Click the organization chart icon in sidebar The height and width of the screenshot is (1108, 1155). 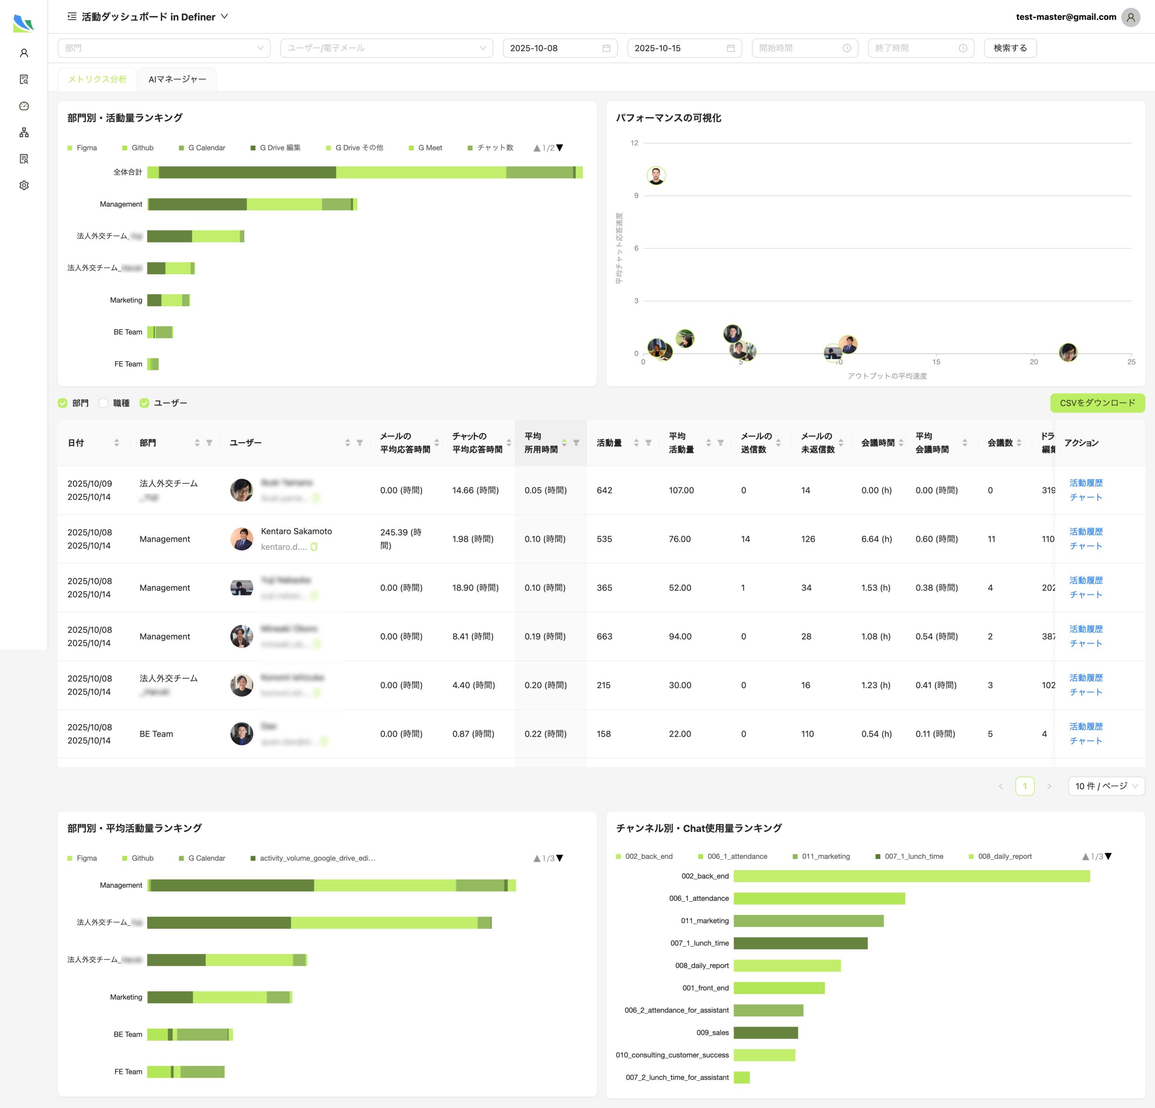(x=23, y=132)
